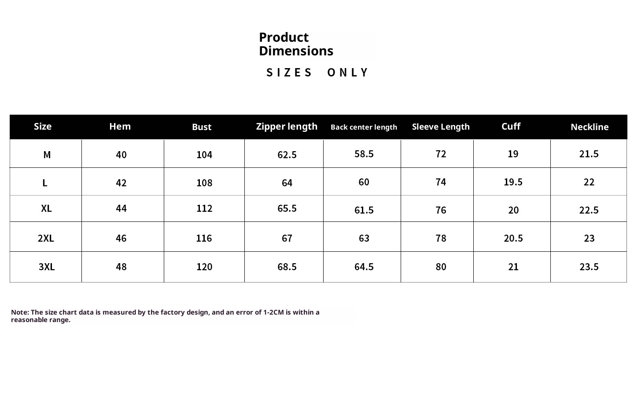
Task: Select the M size row label
Action: 47,155
